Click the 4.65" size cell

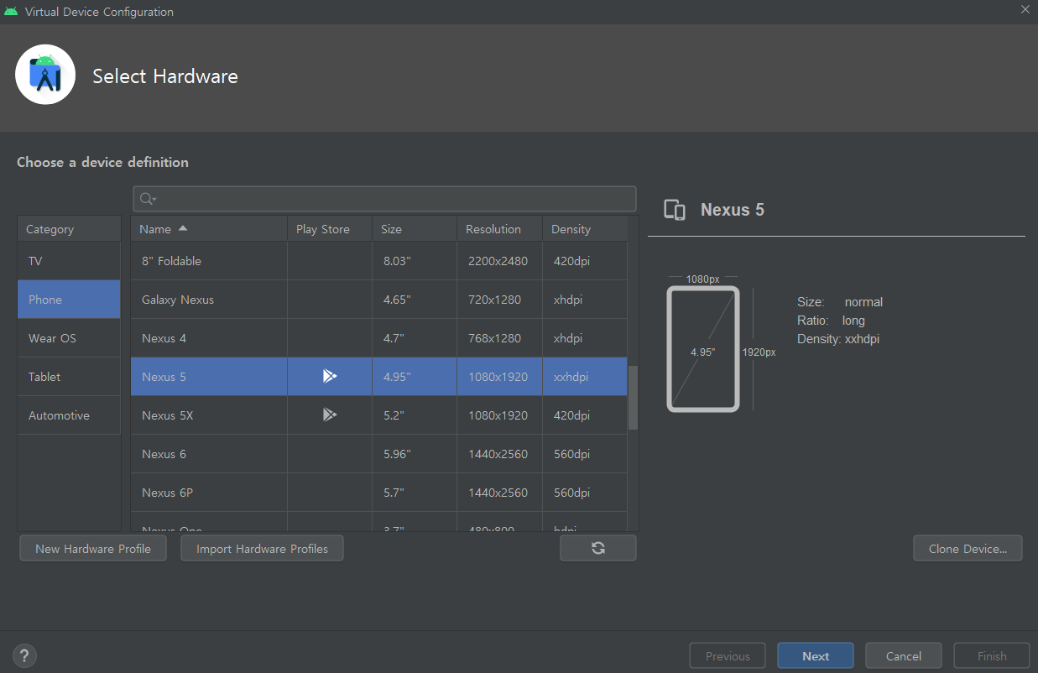click(x=415, y=300)
